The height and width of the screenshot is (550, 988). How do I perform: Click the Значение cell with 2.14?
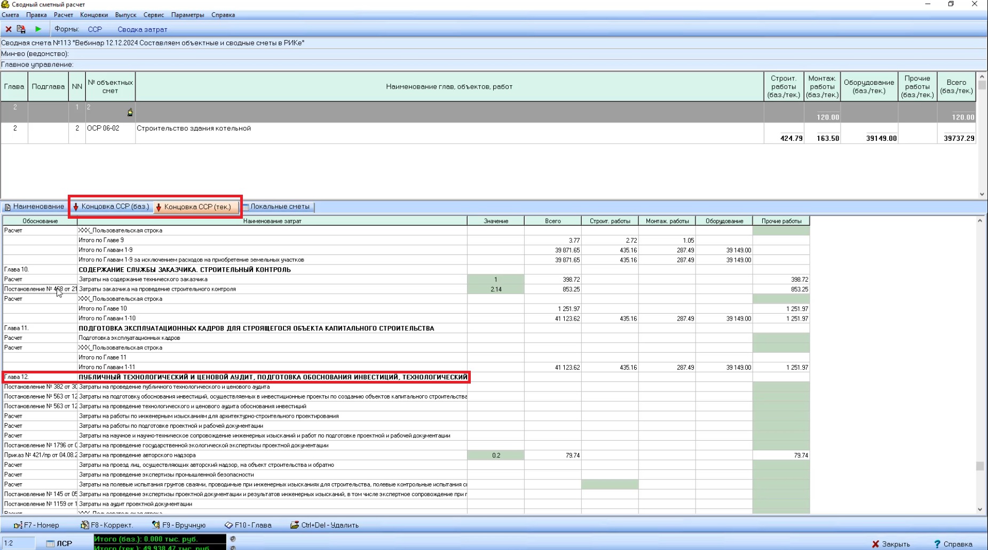tap(496, 289)
